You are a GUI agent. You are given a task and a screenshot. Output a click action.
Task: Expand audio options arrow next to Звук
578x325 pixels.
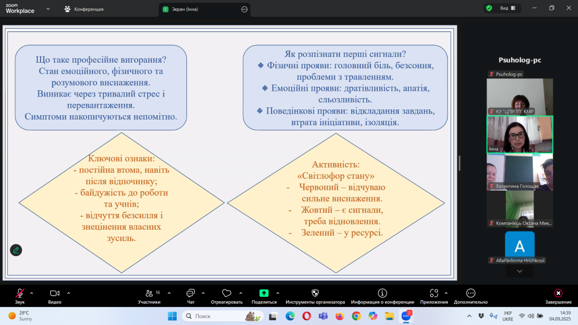(32, 293)
